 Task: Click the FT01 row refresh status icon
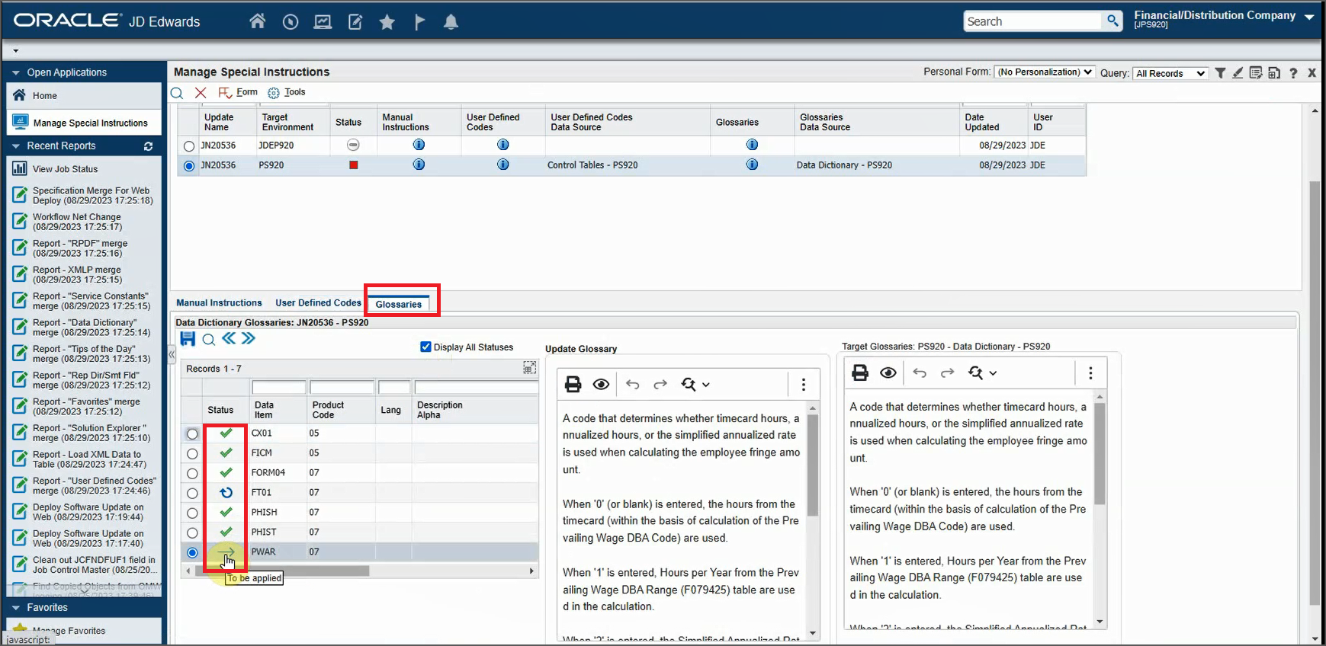(226, 493)
